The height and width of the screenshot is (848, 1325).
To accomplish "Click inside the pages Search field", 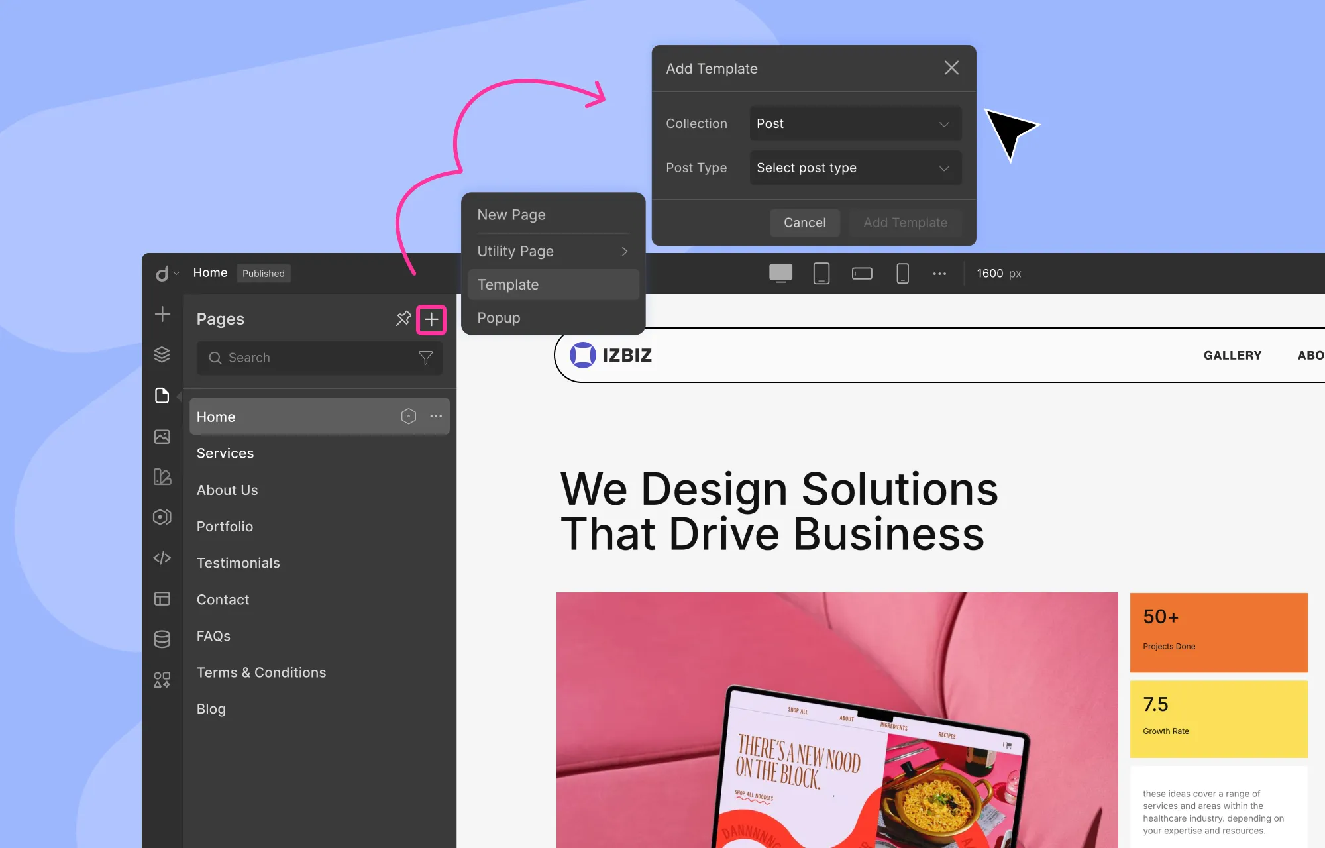I will (x=319, y=358).
